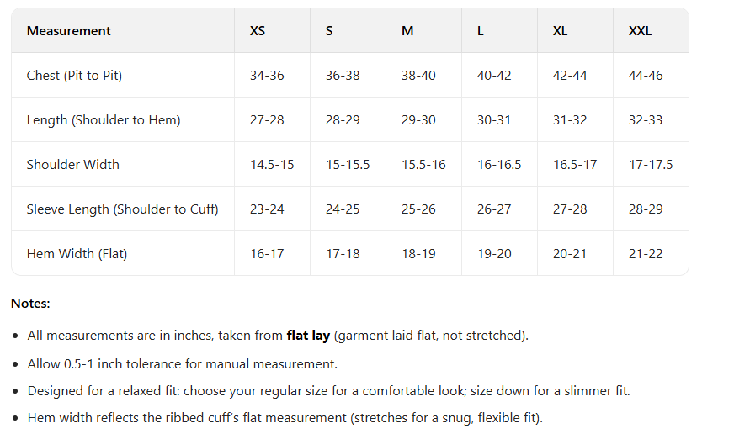Select the 24-25 sleeve length cell
The width and height of the screenshot is (750, 434).
pyautogui.click(x=343, y=209)
